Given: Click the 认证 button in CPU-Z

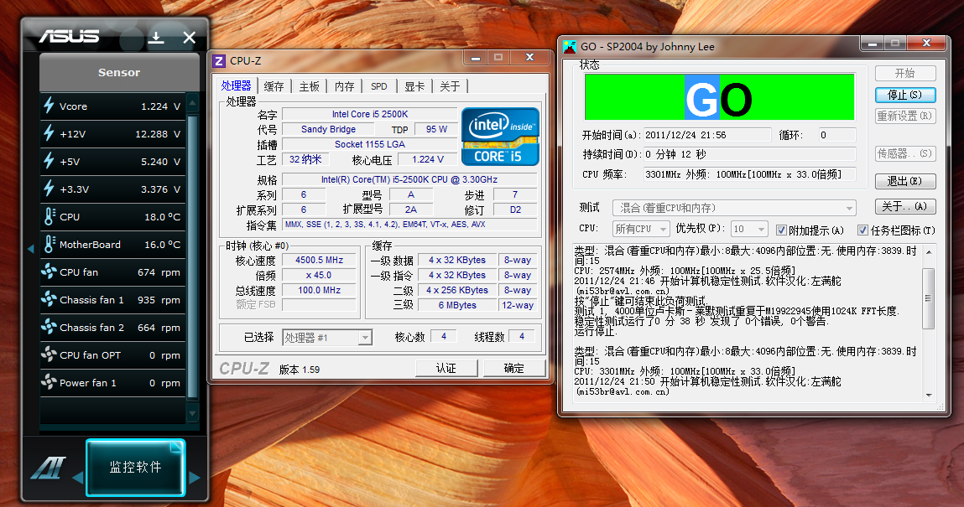Looking at the screenshot, I should pyautogui.click(x=447, y=368).
